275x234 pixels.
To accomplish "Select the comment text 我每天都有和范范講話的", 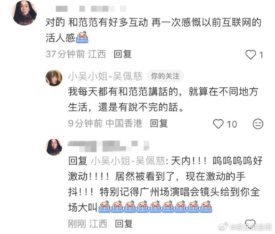I will point(123,91).
